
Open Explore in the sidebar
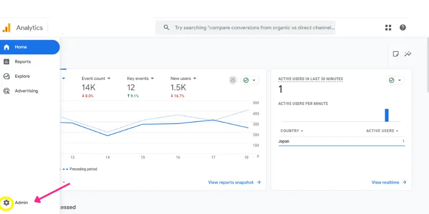pos(22,76)
